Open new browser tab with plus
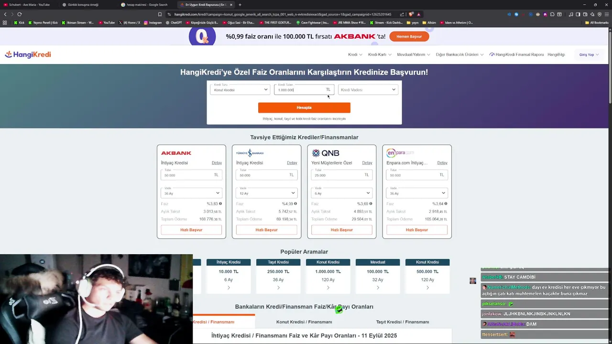This screenshot has width=612, height=344. point(240,5)
